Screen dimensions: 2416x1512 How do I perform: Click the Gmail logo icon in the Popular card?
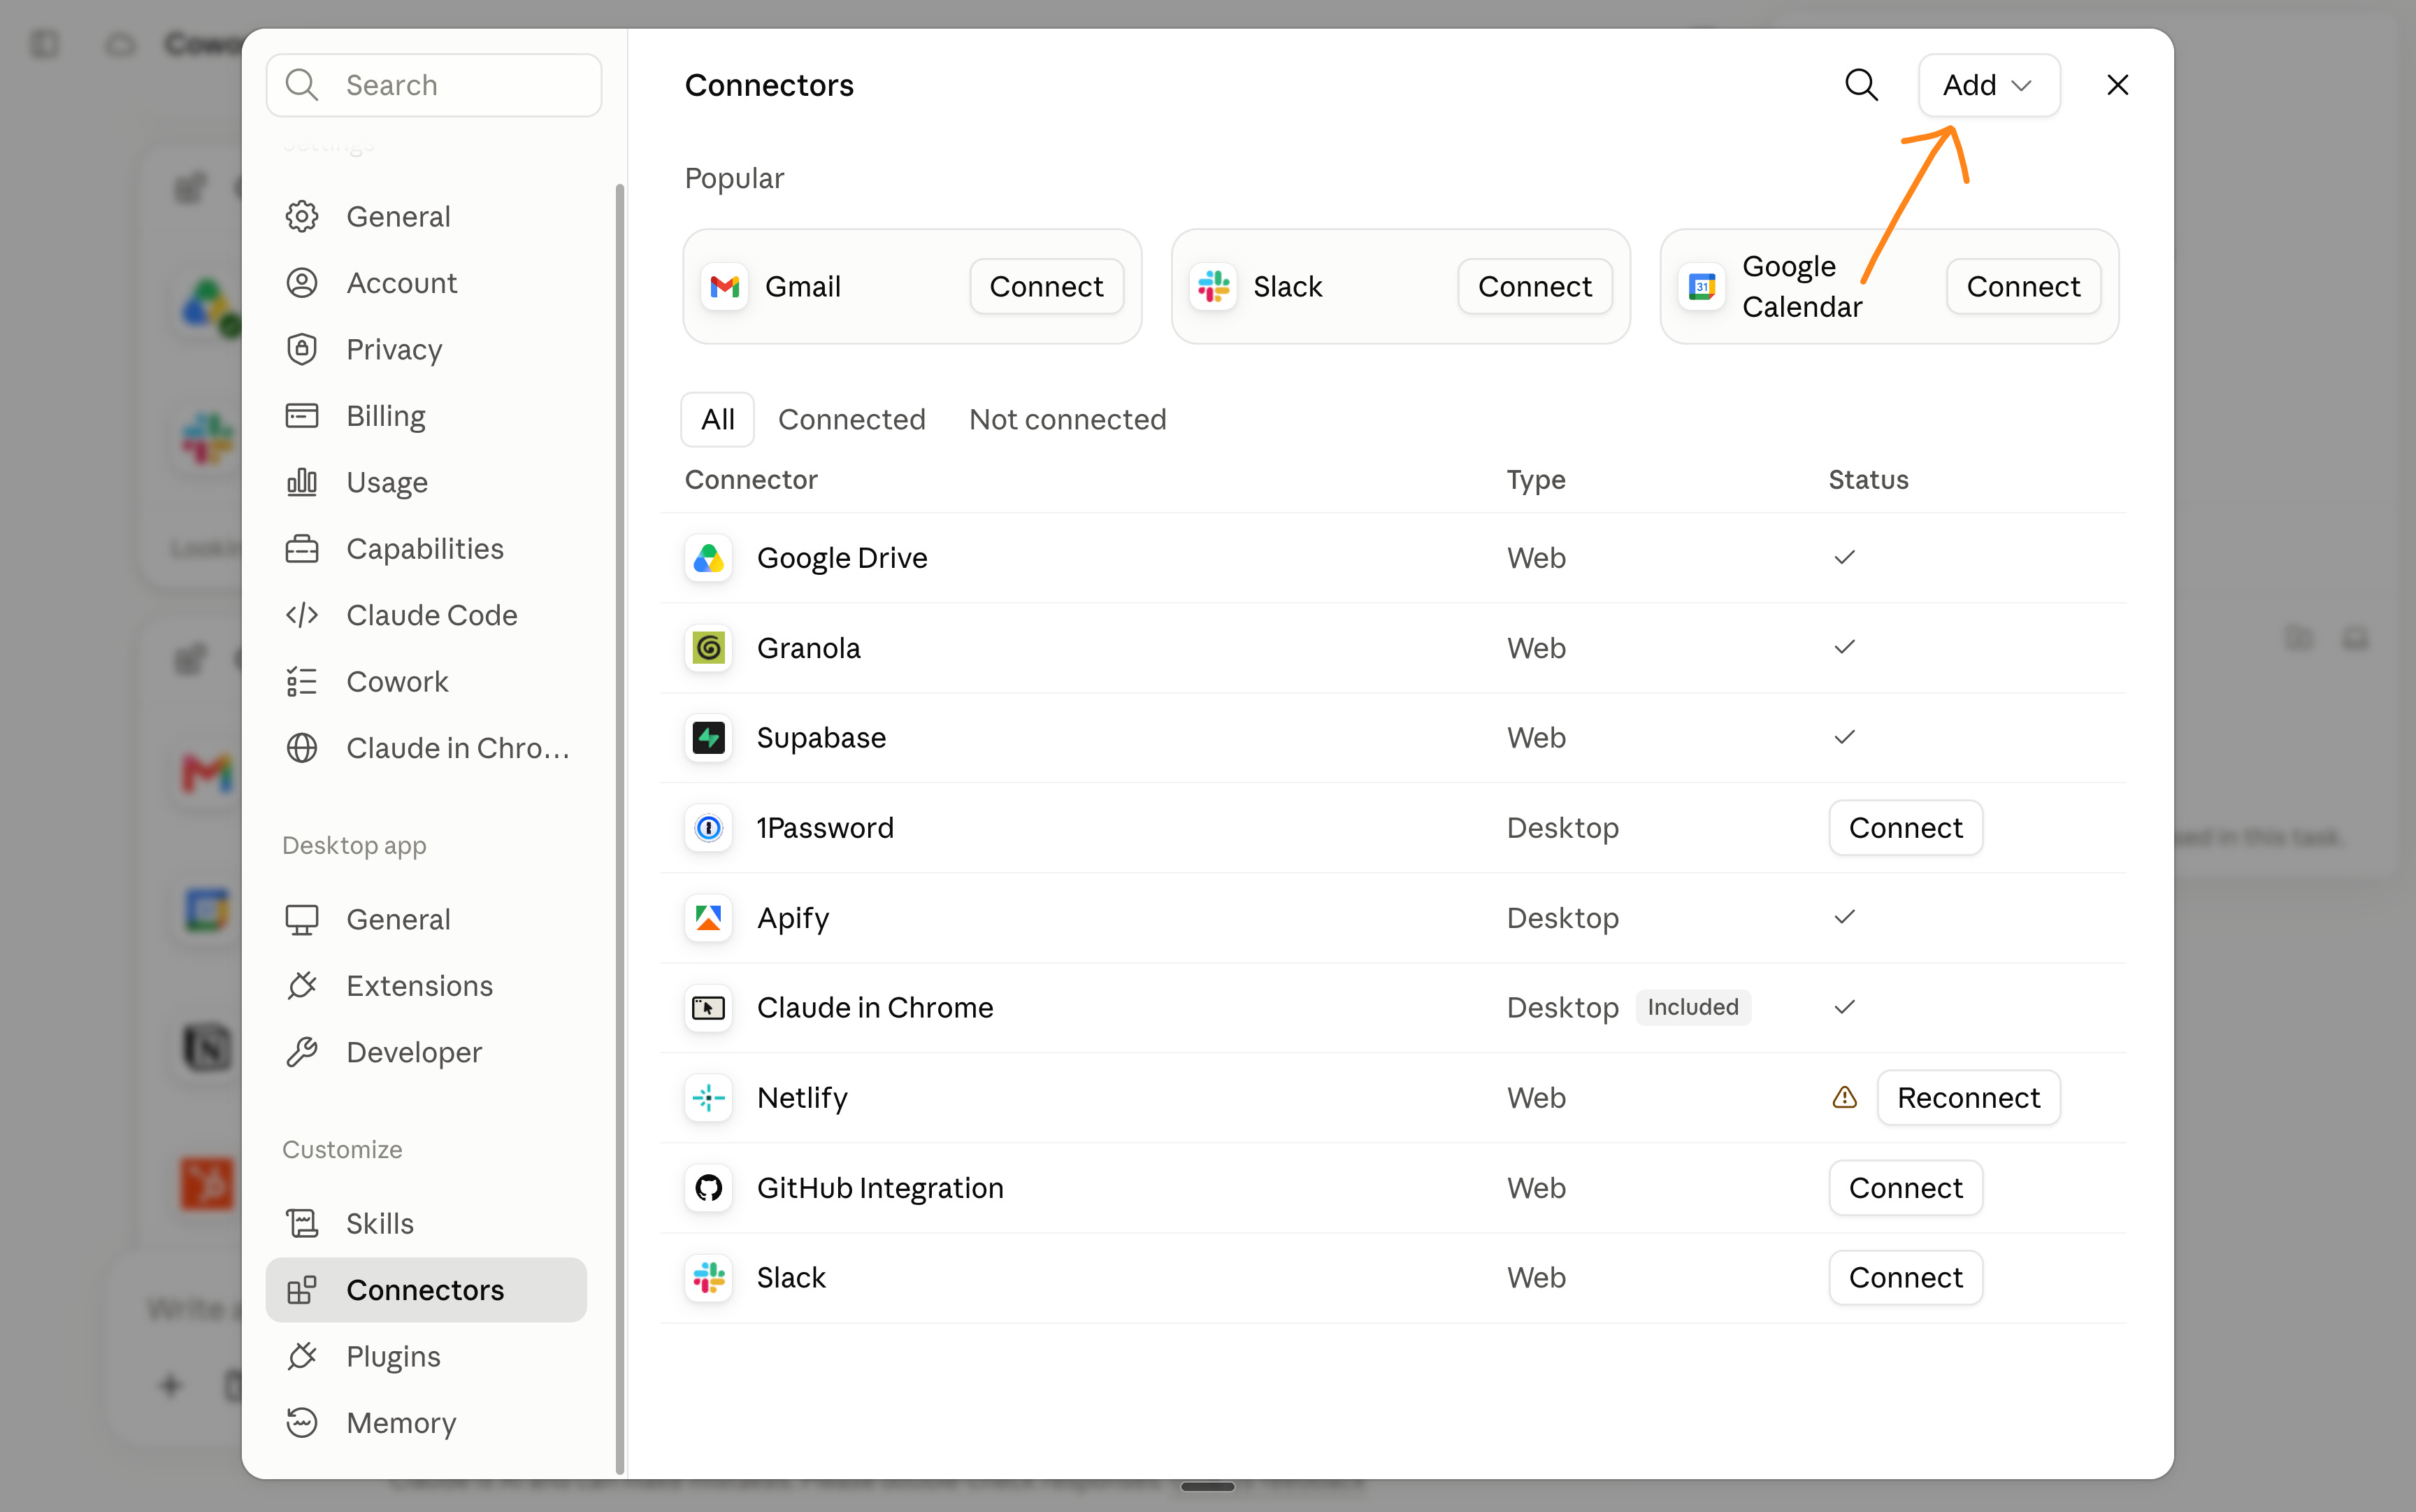pyautogui.click(x=725, y=287)
